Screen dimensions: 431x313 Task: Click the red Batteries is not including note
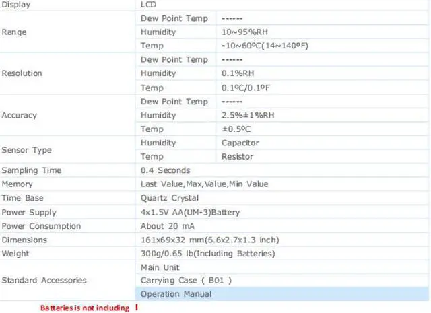pos(85,308)
